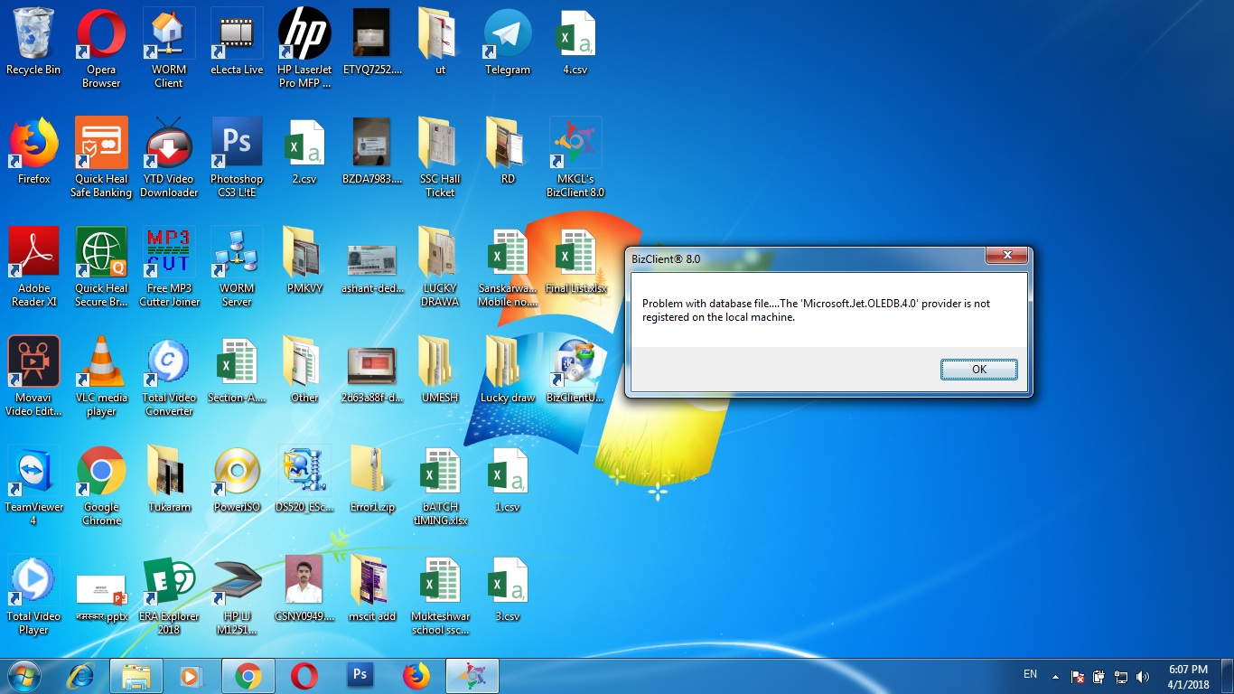Show hidden system tray icons

click(1054, 676)
